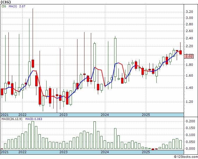Viewport: 198px width, 159px height.
Task: Click the tall green candle body in early 2024
Action: click(115, 57)
